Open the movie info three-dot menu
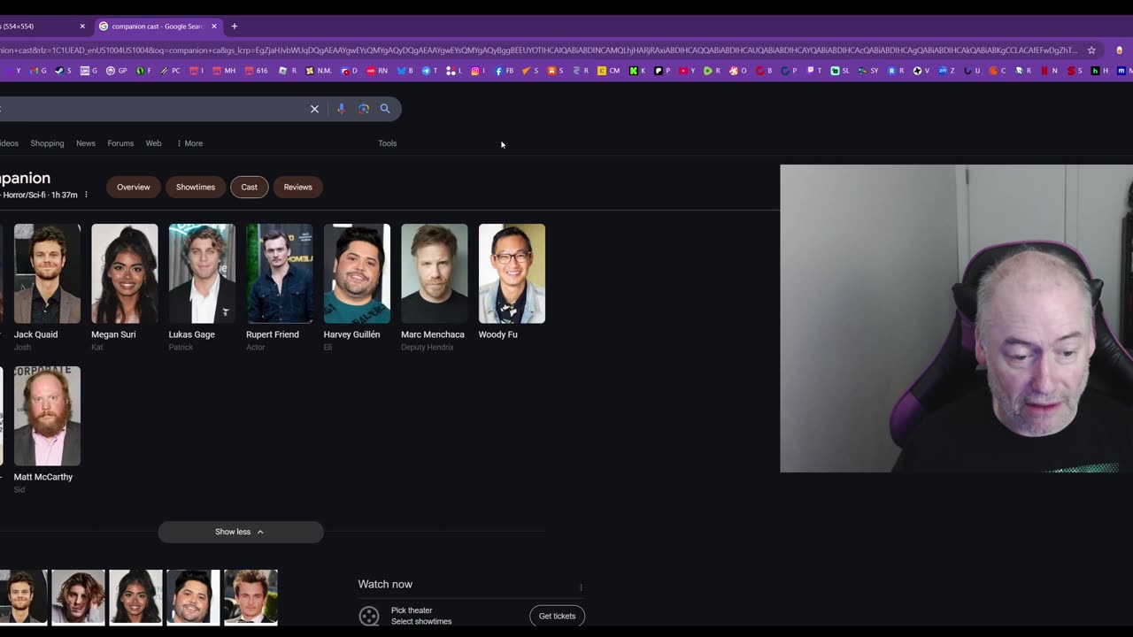 coord(86,195)
